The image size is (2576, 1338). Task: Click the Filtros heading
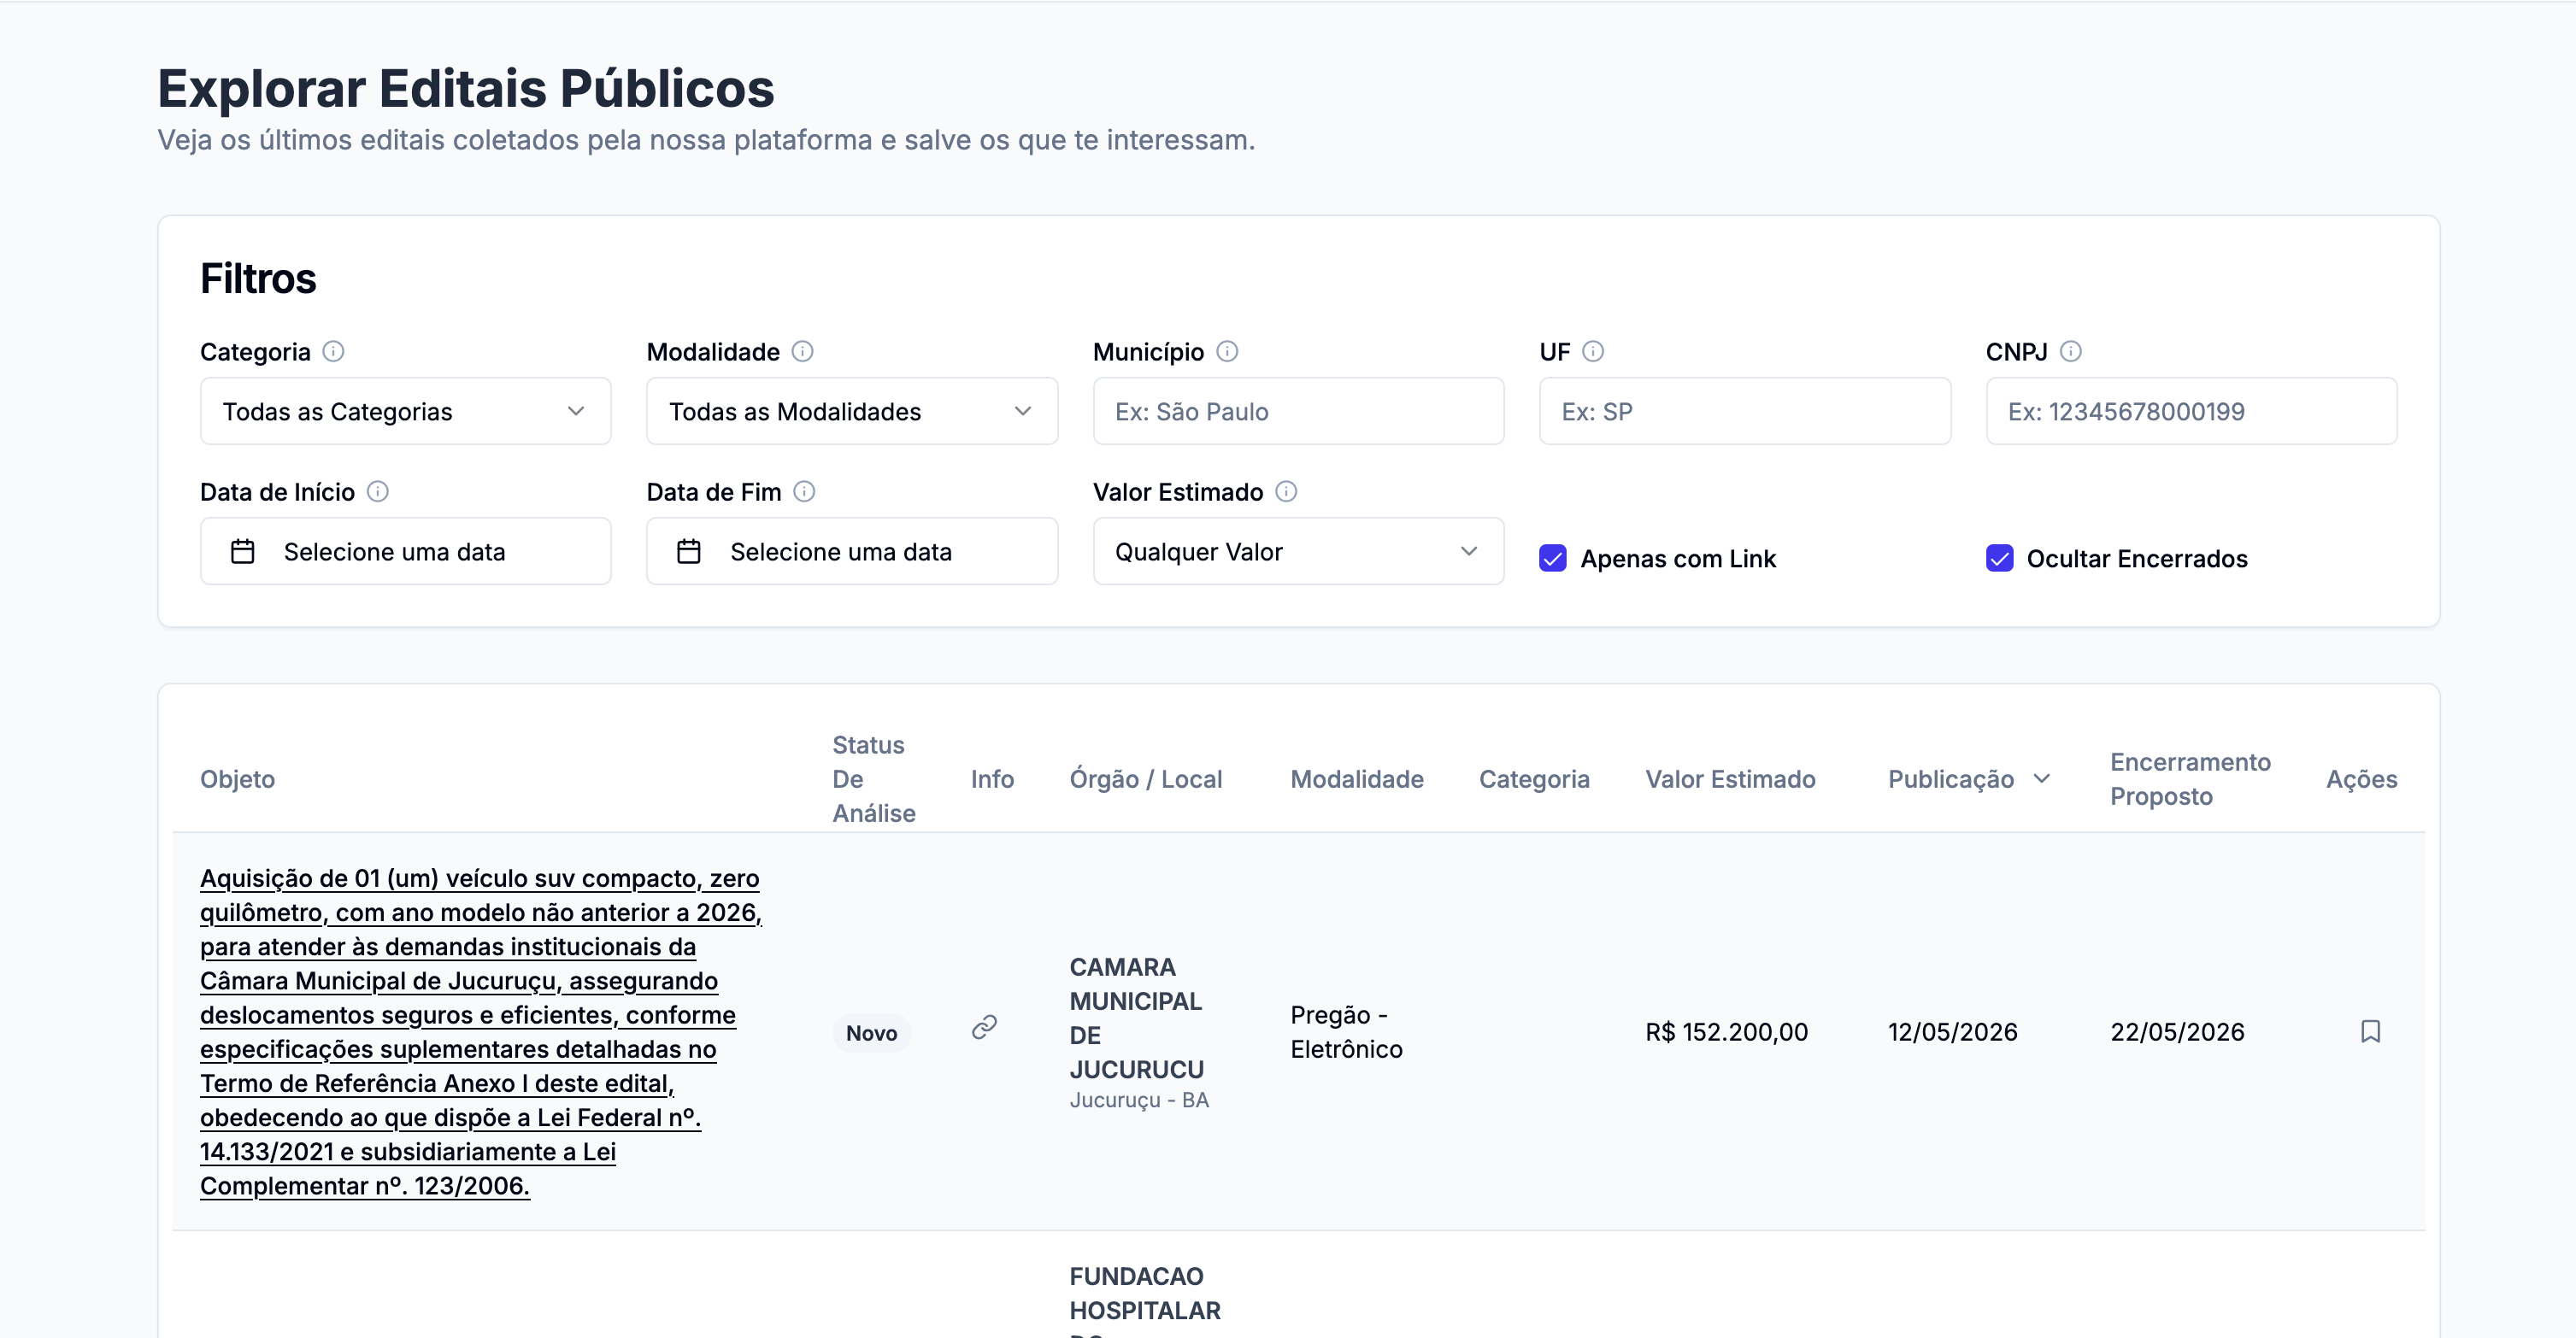pos(258,278)
